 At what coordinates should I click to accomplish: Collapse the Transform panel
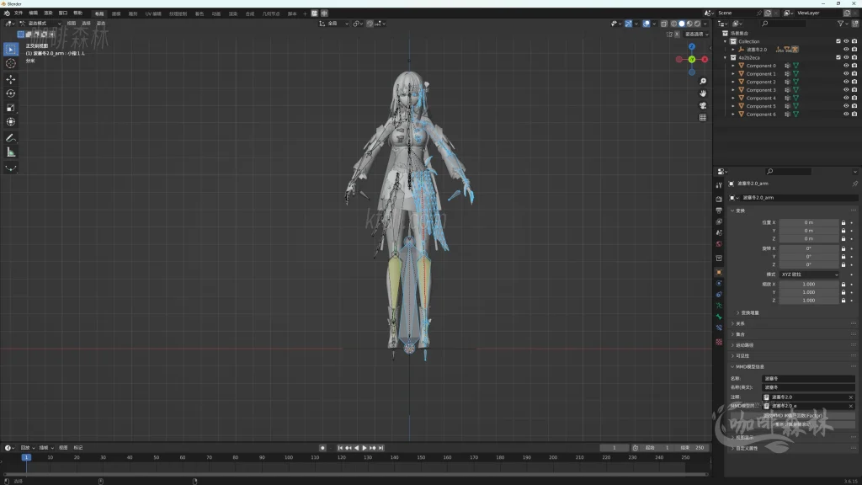740,211
